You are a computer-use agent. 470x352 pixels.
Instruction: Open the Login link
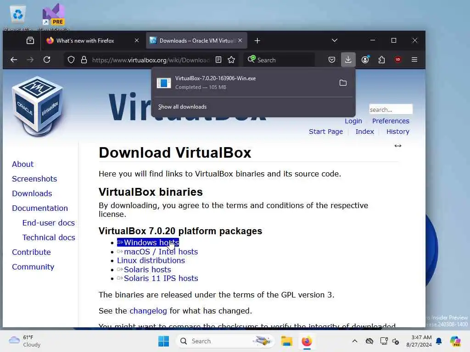[x=353, y=121]
